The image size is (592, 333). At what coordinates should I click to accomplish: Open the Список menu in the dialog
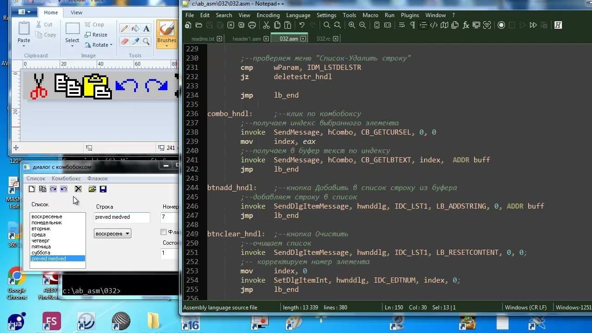point(36,179)
